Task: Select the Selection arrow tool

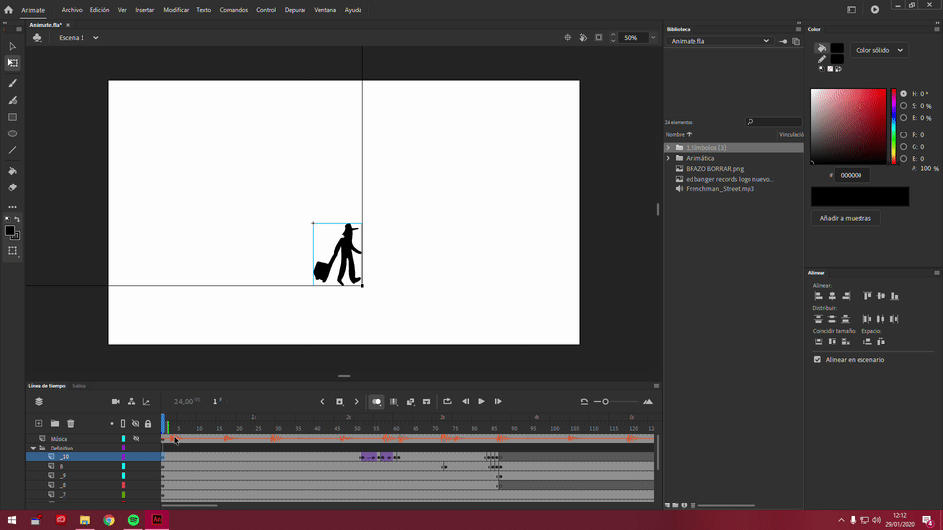Action: point(12,46)
